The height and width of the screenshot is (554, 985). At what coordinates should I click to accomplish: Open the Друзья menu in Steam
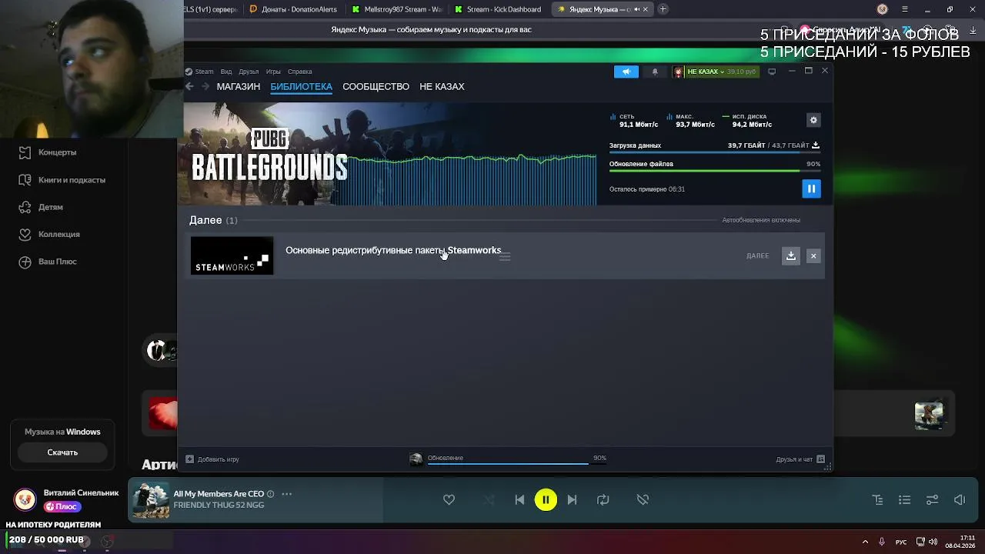click(x=249, y=72)
